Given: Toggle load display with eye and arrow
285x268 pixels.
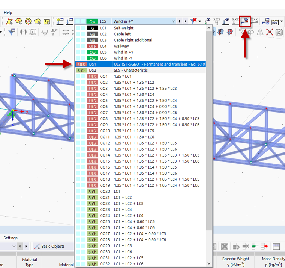Looking at the screenshot, I should coord(226,21).
